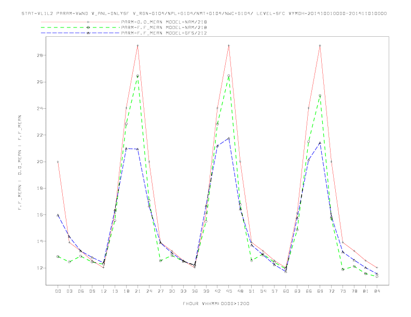Screen dimensions: 411x317
Task: Click the x-axis forecast hour label 18
Action: [x=126, y=291]
